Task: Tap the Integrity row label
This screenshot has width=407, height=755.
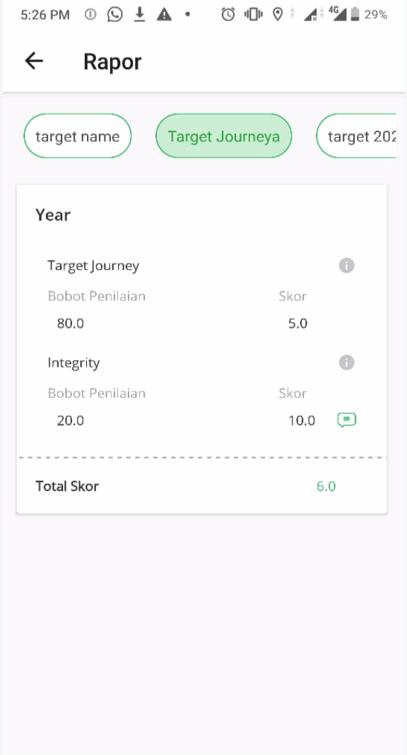Action: point(73,363)
